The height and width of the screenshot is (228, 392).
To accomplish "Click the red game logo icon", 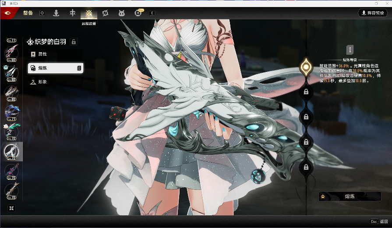I will tap(8, 13).
